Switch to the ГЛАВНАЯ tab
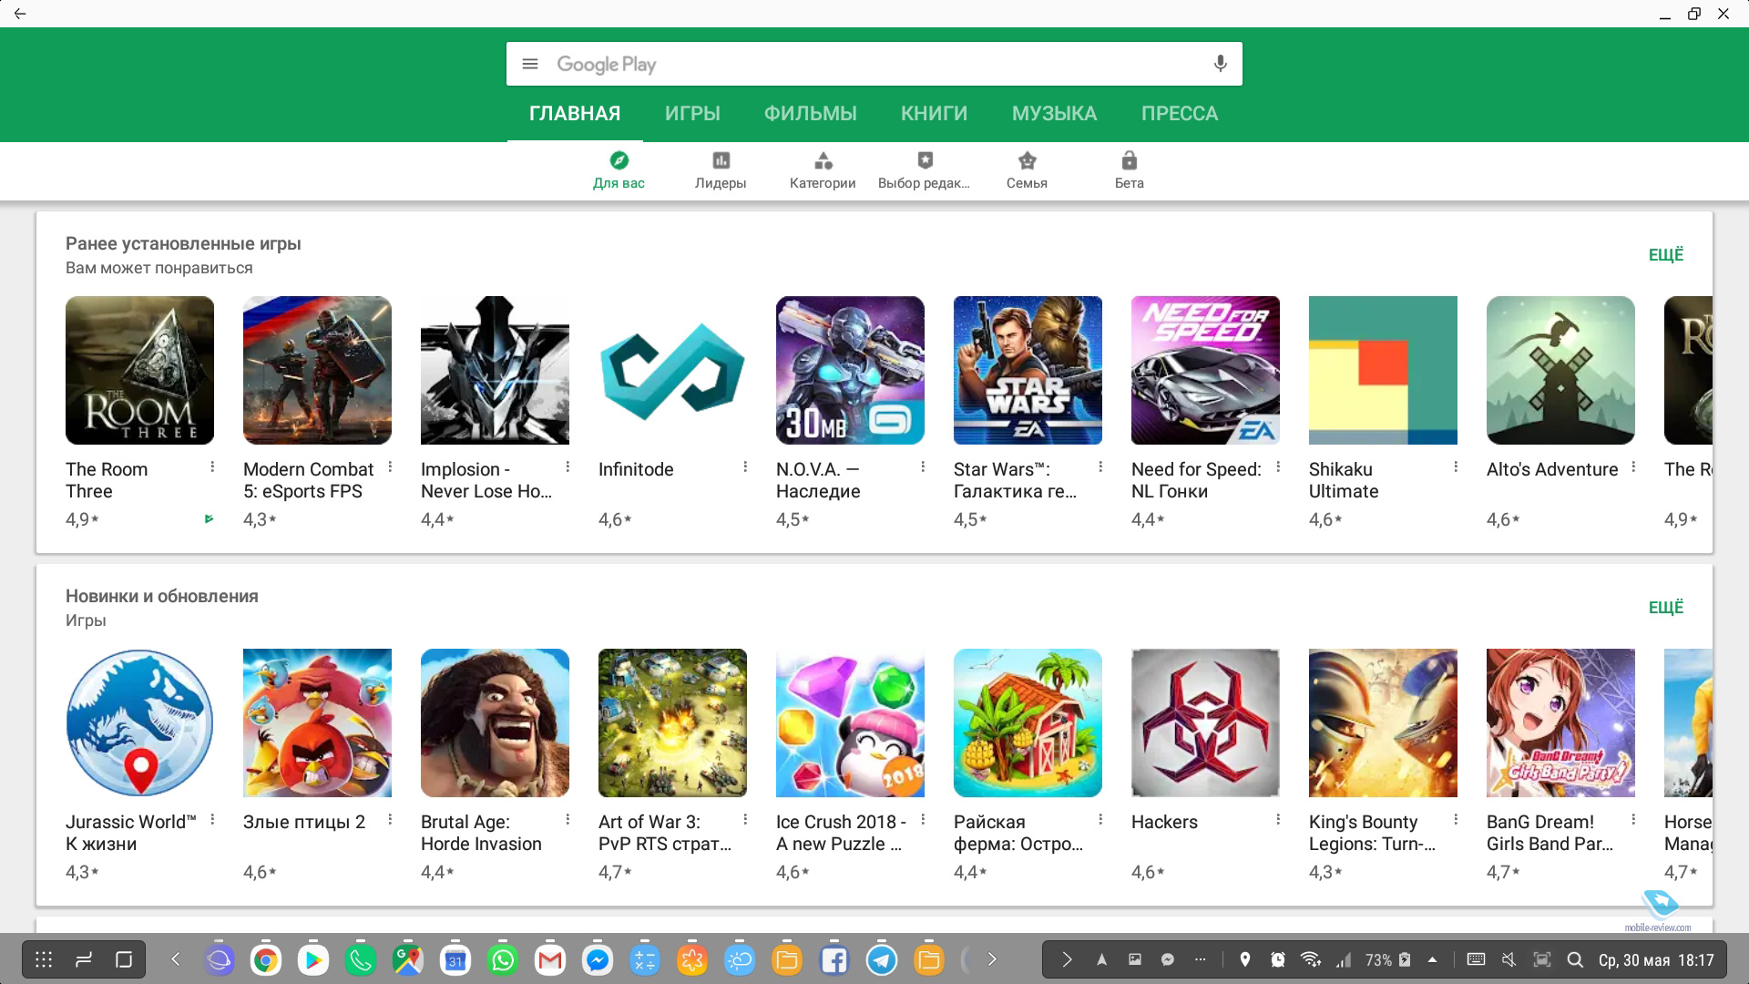1749x984 pixels. tap(575, 114)
